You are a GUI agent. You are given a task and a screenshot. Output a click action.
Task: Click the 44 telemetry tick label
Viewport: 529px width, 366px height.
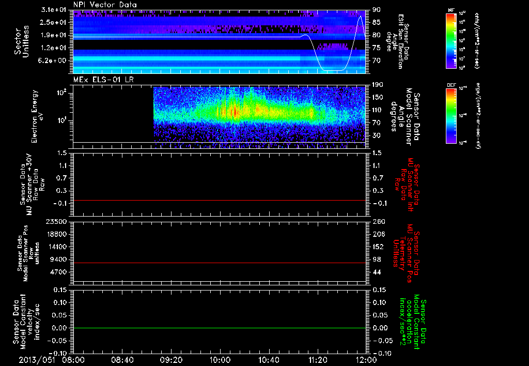tap(377, 272)
